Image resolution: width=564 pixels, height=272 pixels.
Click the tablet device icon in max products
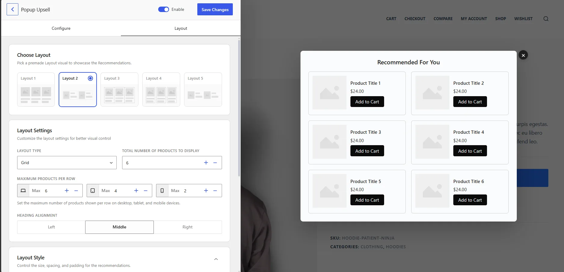coord(93,191)
